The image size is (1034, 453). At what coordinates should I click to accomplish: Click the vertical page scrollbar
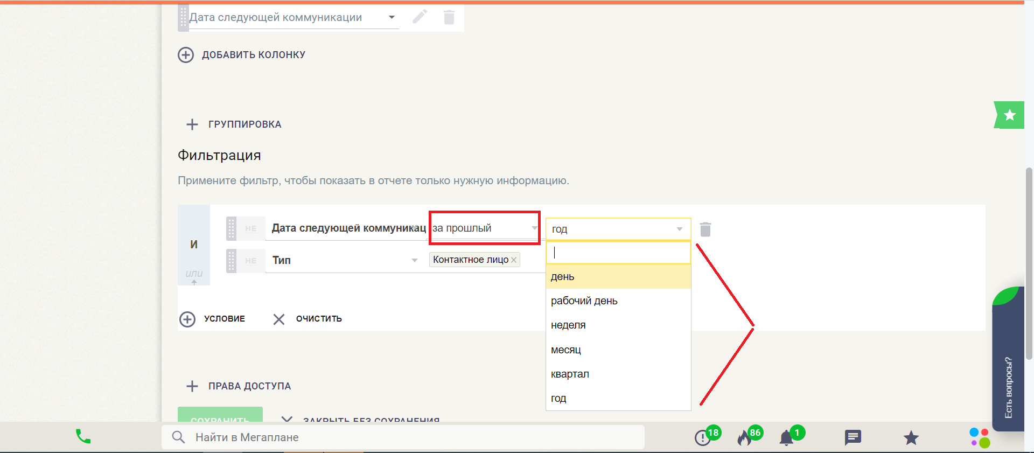click(1029, 263)
